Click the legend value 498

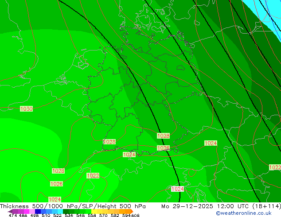tap(35, 215)
